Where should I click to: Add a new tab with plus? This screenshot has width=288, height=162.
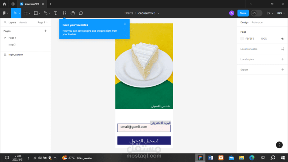pos(50,4)
